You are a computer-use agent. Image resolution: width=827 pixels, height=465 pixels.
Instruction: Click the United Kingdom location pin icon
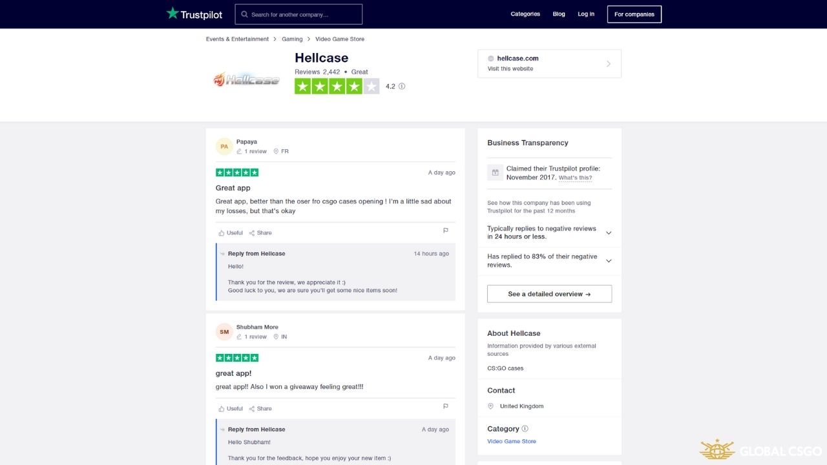point(492,406)
